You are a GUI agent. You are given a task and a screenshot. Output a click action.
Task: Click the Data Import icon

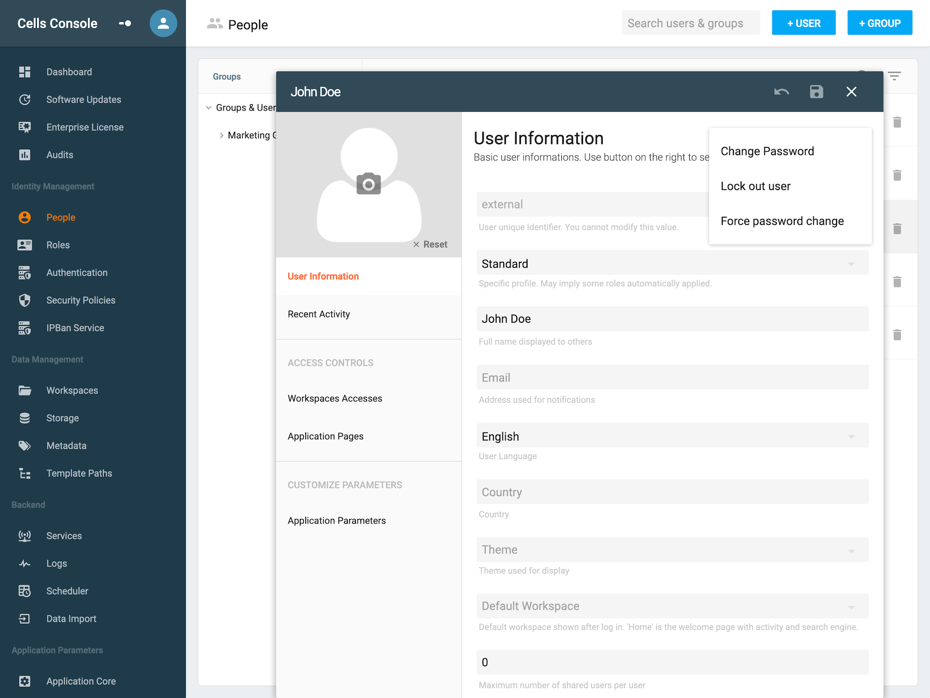25,619
